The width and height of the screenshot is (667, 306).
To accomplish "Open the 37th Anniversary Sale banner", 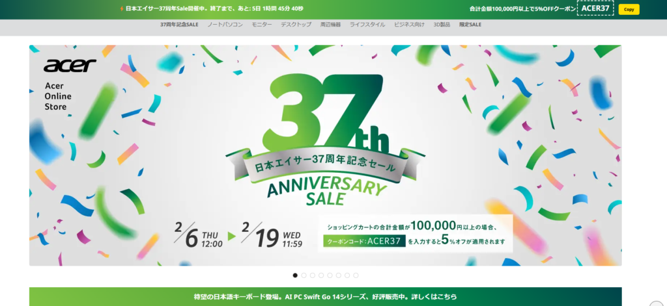I will click(x=326, y=155).
